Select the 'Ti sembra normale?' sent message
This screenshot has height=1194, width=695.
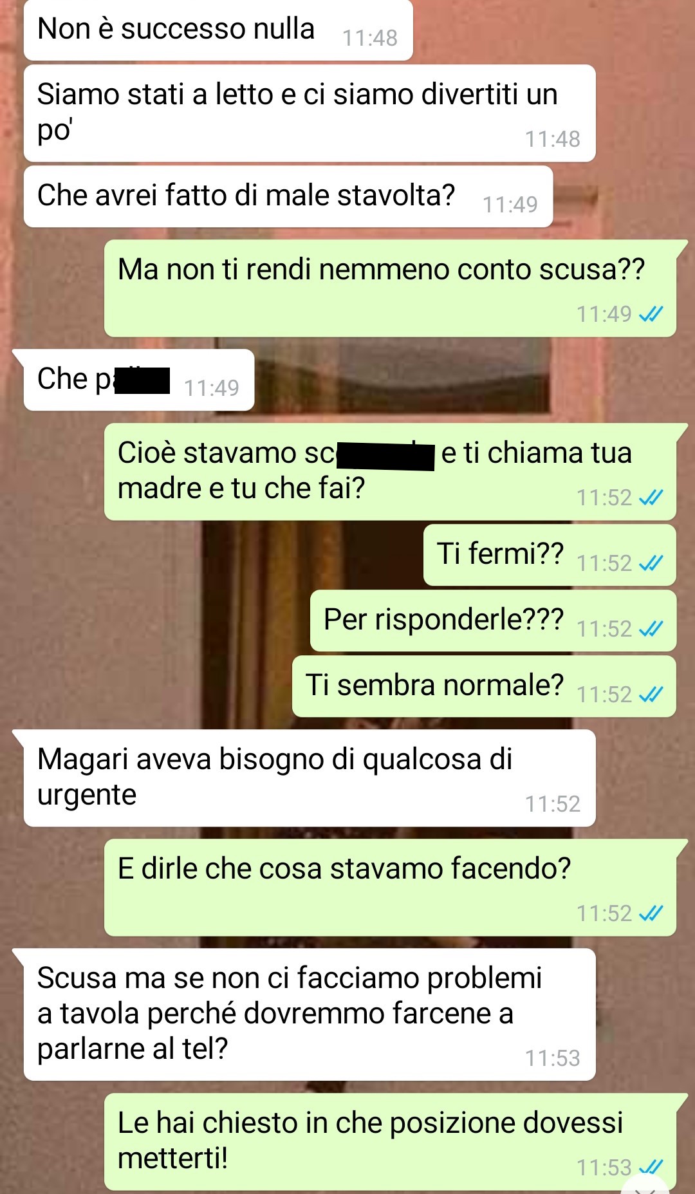(485, 686)
